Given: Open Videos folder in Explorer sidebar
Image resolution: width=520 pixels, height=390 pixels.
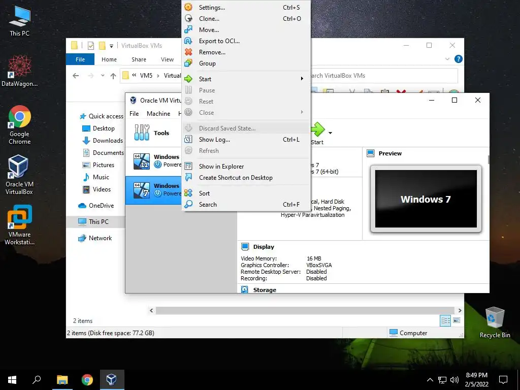Looking at the screenshot, I should coord(97,189).
